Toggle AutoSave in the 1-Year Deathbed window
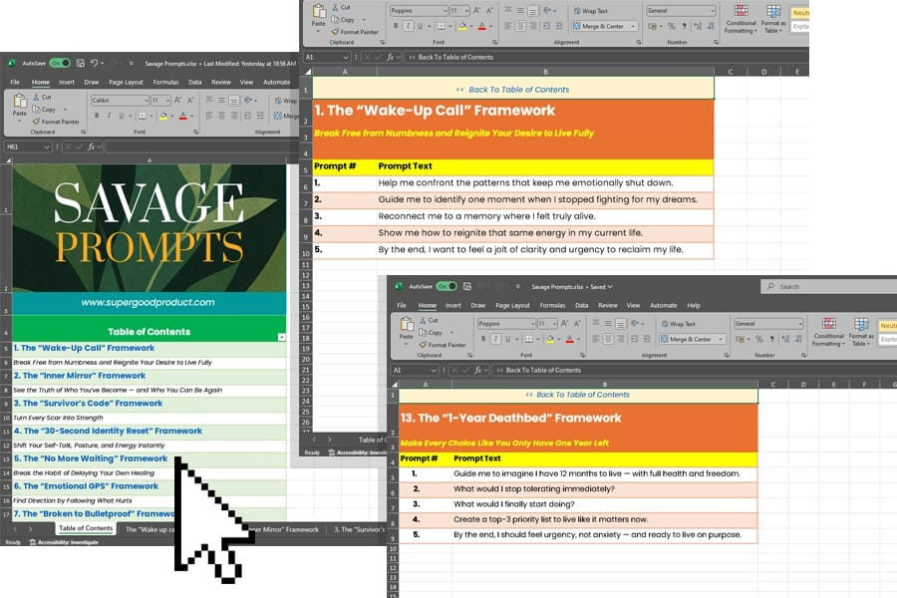The height and width of the screenshot is (598, 897). click(447, 286)
